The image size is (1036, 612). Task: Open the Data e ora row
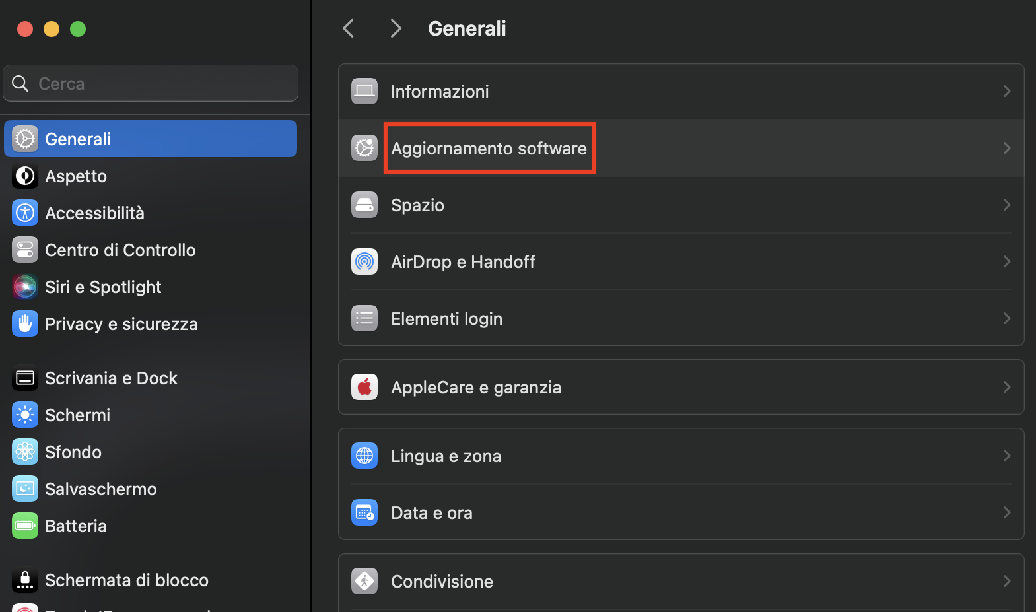click(681, 512)
